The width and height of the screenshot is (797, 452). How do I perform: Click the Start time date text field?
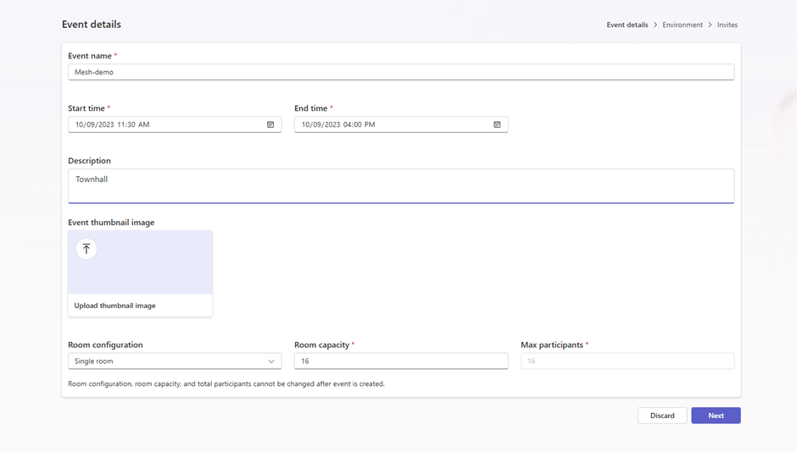165,124
